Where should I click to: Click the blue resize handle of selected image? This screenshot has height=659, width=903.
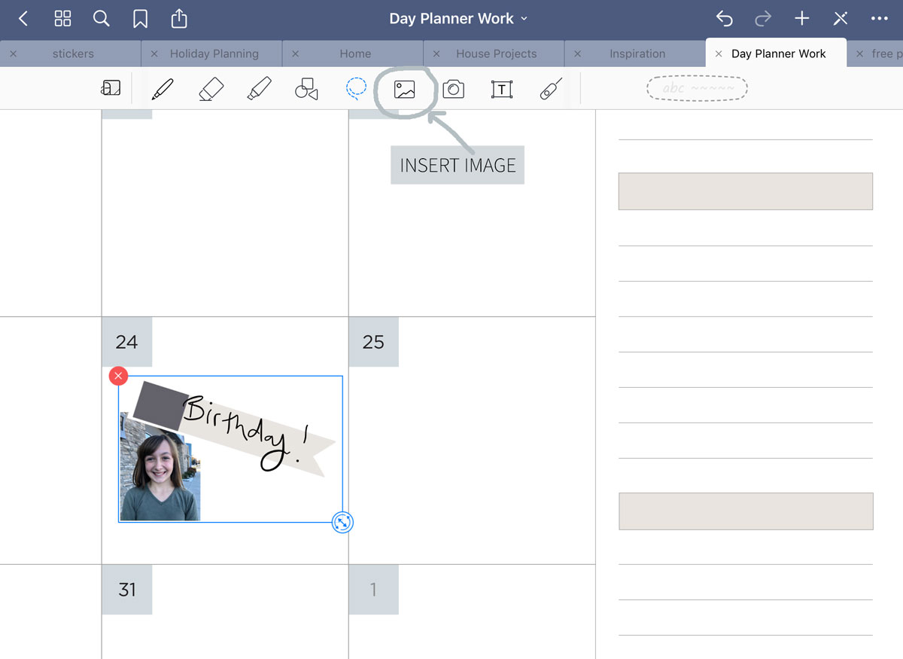342,522
